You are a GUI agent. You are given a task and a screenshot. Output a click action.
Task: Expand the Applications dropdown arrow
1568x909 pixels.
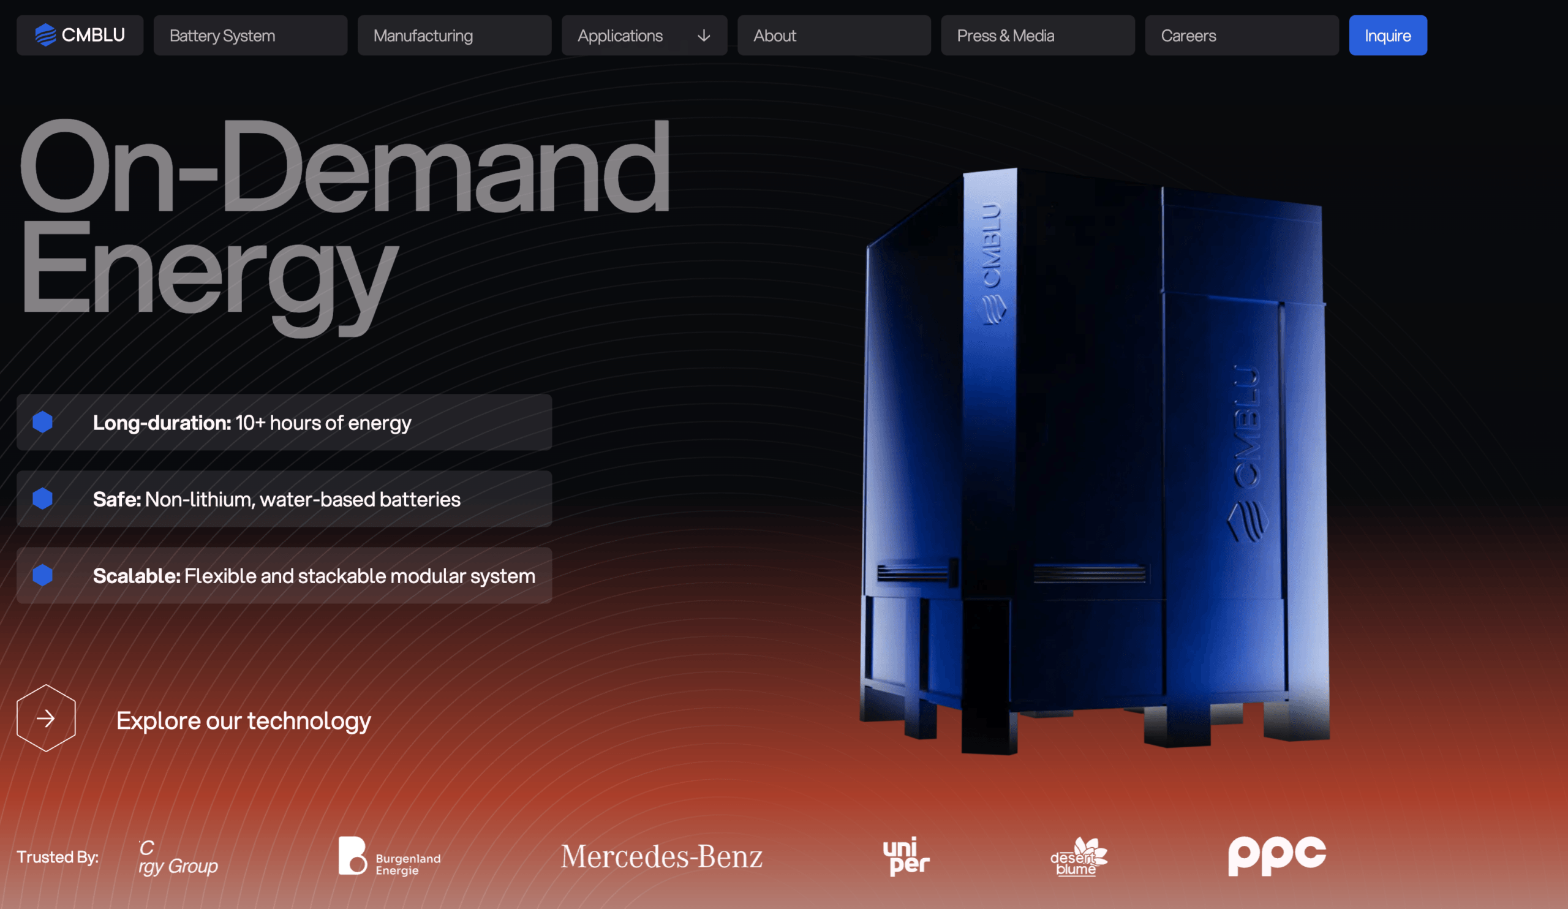tap(704, 36)
